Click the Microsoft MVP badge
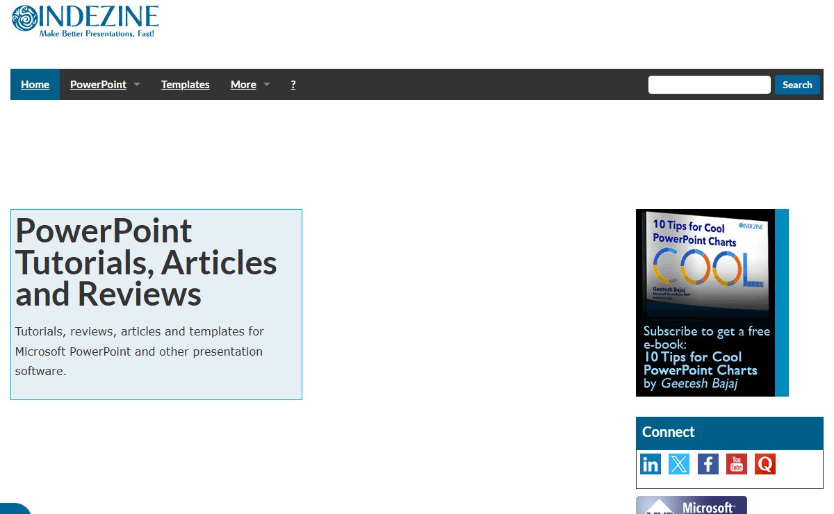This screenshot has width=834, height=514. [692, 505]
